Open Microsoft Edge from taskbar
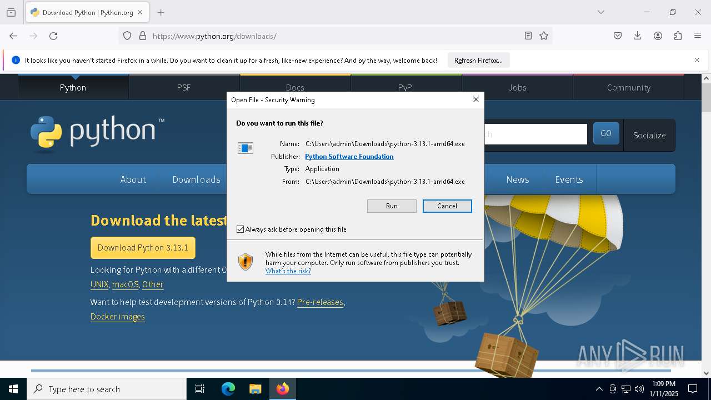This screenshot has height=400, width=711. 228,389
